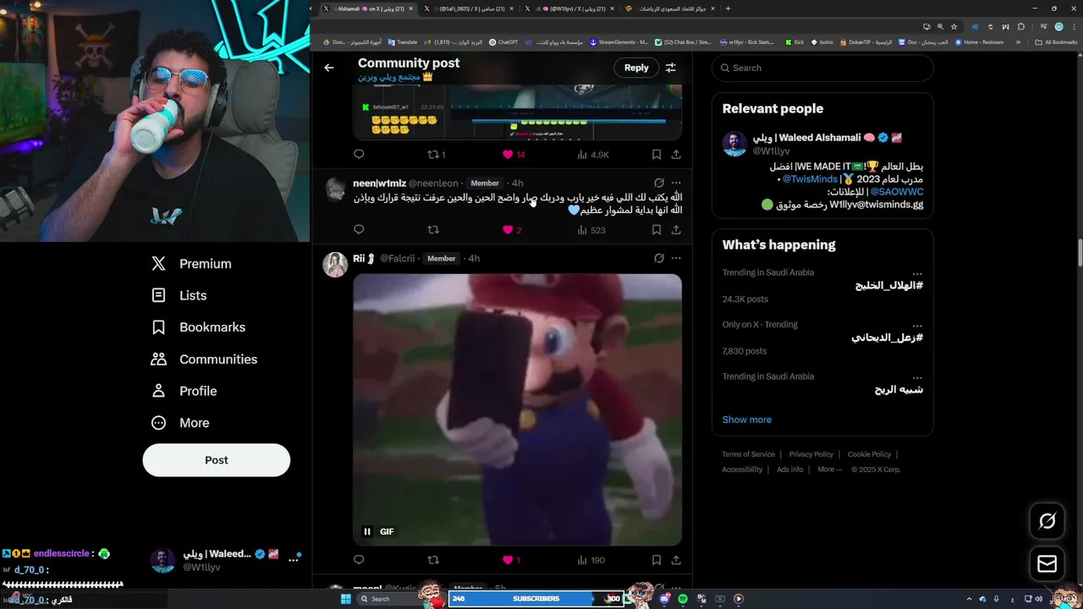Viewport: 1083px width, 609px height.
Task: Open more options on Rii's post
Action: (x=676, y=258)
